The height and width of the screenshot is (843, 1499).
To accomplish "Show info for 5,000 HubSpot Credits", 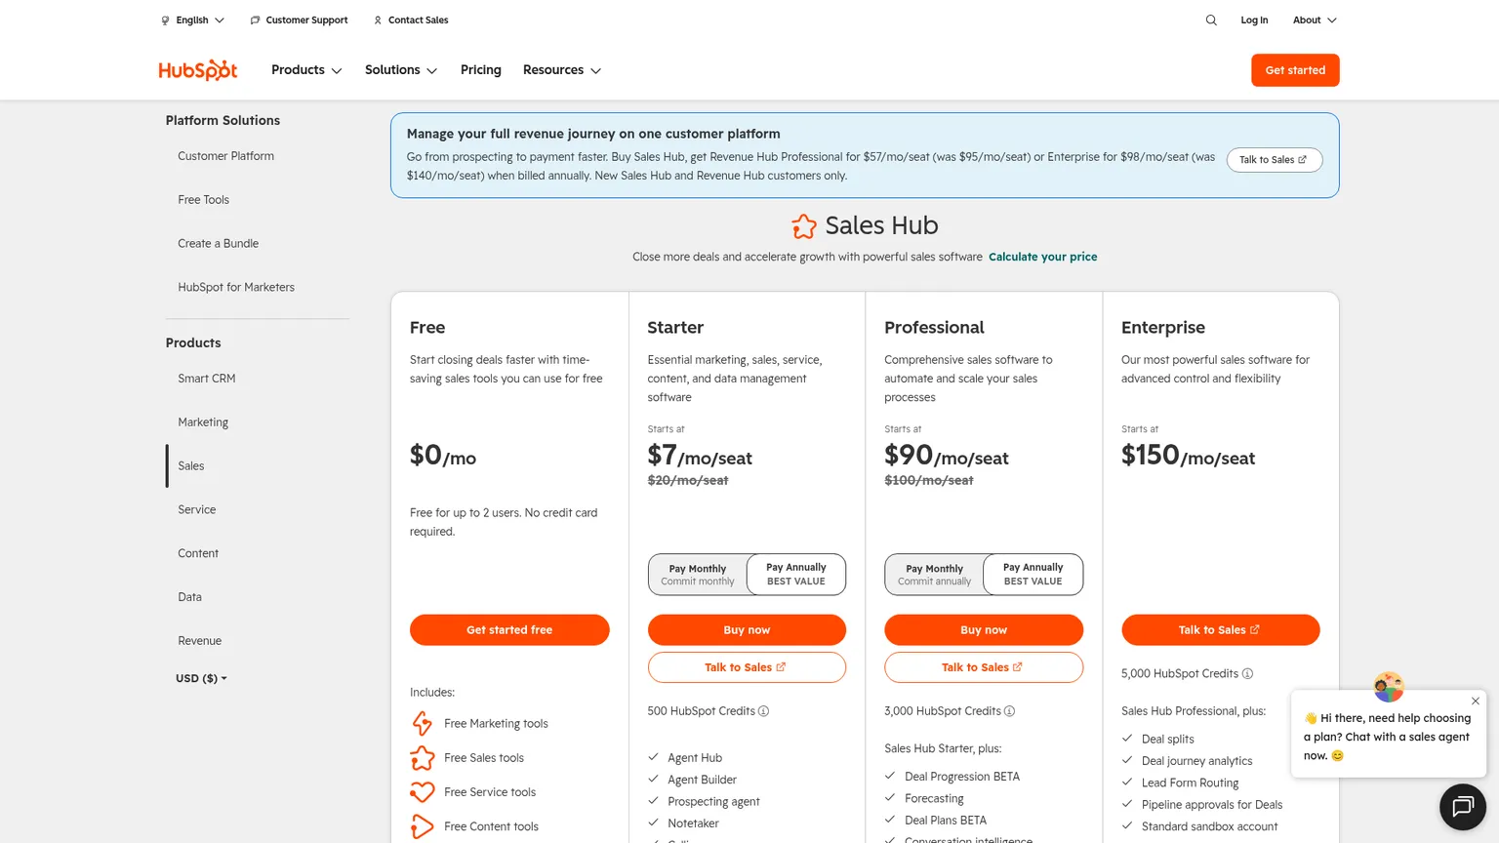I will tap(1247, 674).
